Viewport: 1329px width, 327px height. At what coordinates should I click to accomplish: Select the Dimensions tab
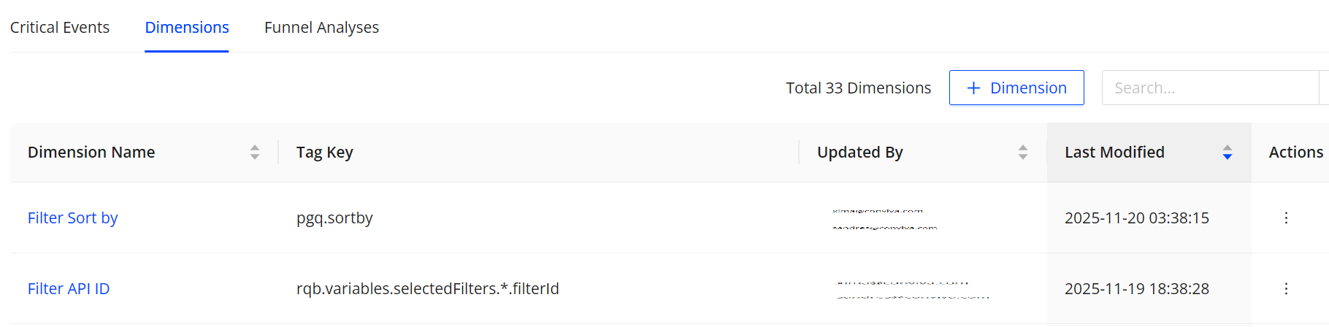pos(187,27)
